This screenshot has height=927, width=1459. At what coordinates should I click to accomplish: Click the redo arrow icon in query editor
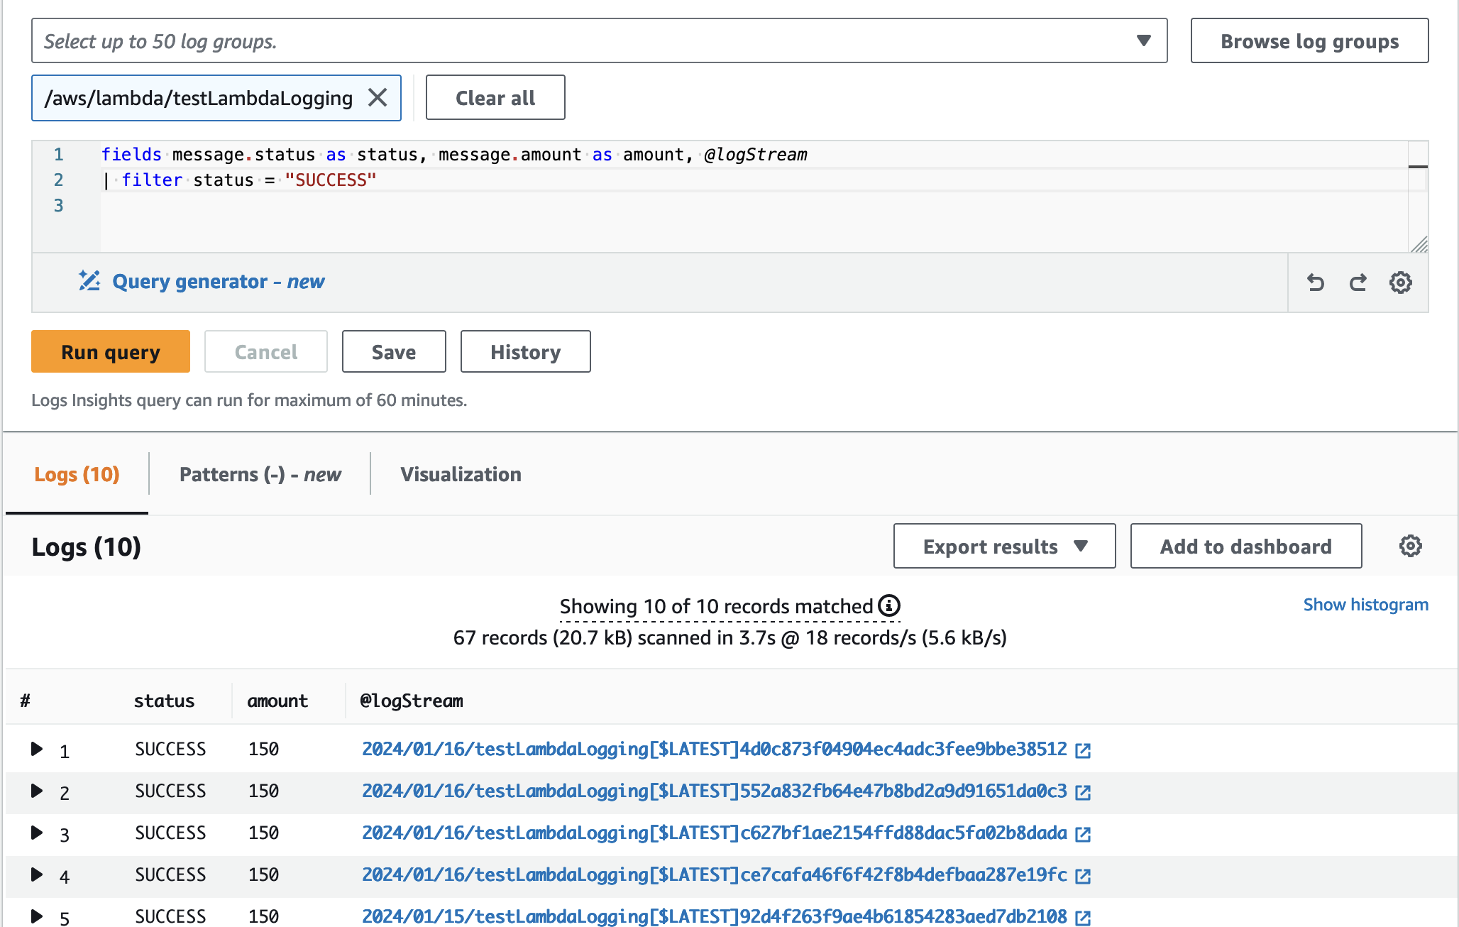1358,283
